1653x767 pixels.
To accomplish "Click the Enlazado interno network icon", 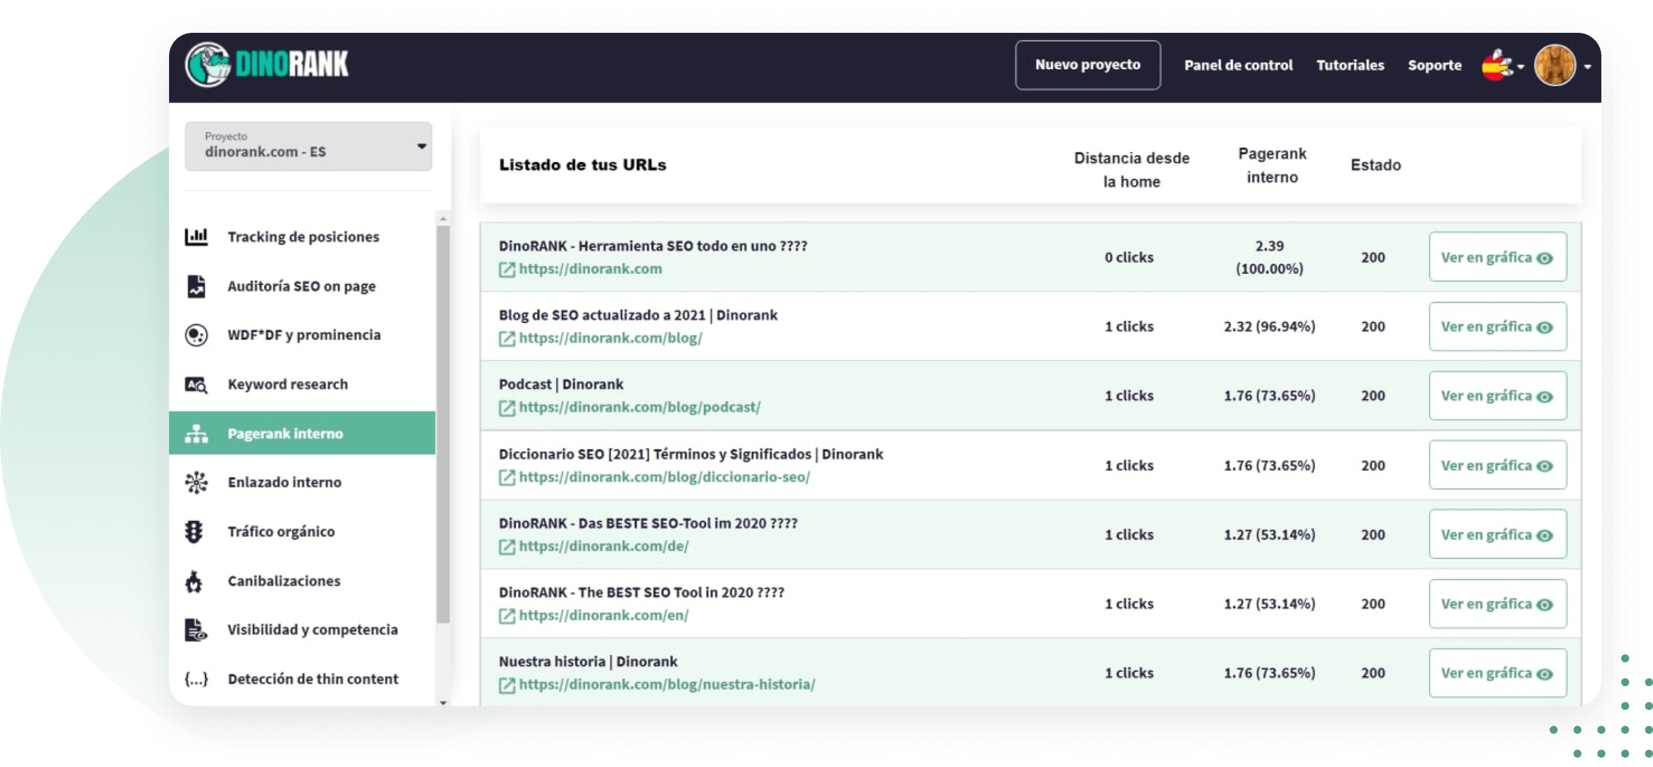I will [197, 483].
